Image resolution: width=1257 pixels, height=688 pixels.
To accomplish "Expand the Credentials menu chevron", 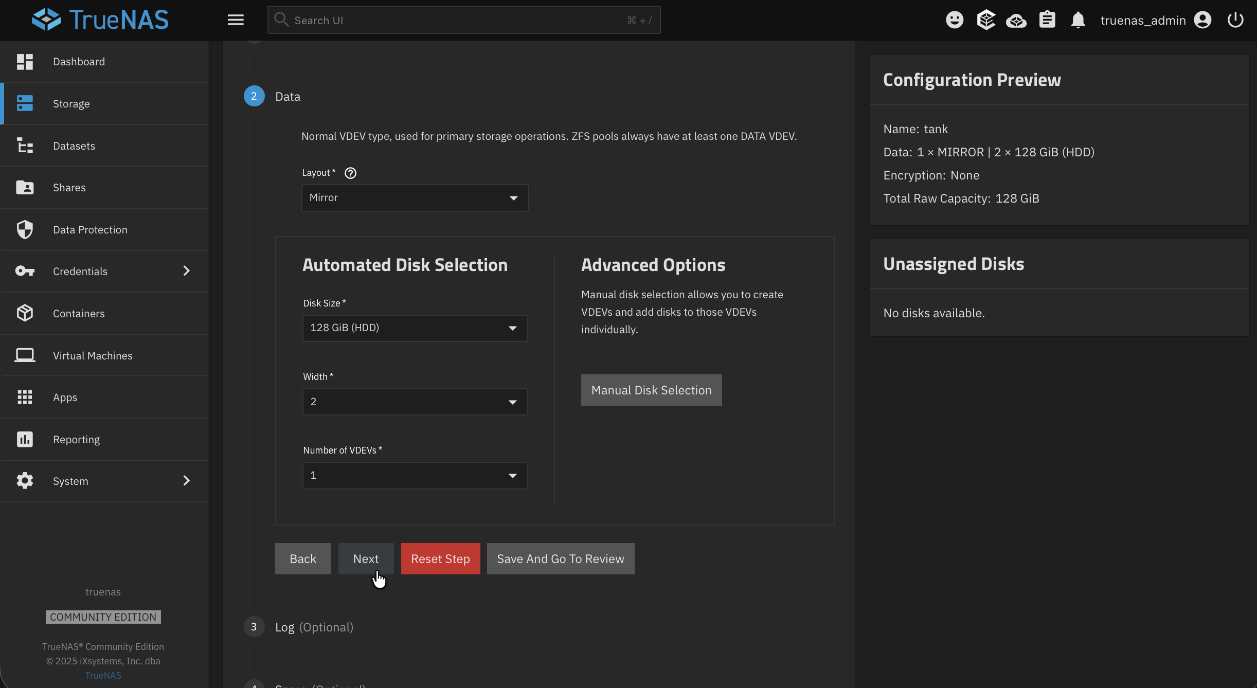I will pyautogui.click(x=186, y=271).
